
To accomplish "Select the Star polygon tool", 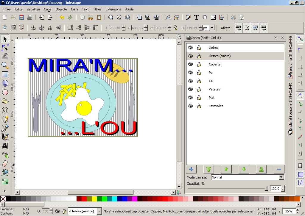I will (5, 101).
